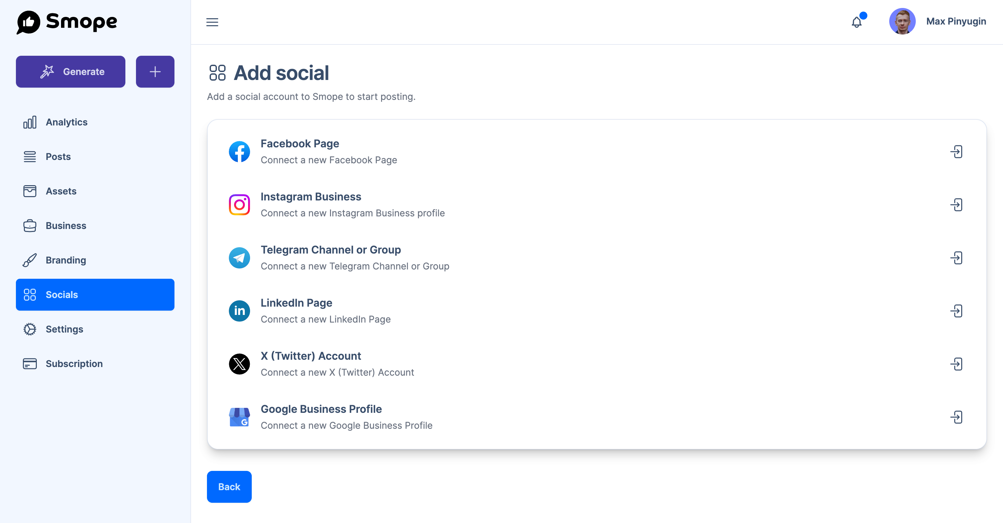Click the Settings gear icon
The image size is (1003, 523).
click(30, 329)
